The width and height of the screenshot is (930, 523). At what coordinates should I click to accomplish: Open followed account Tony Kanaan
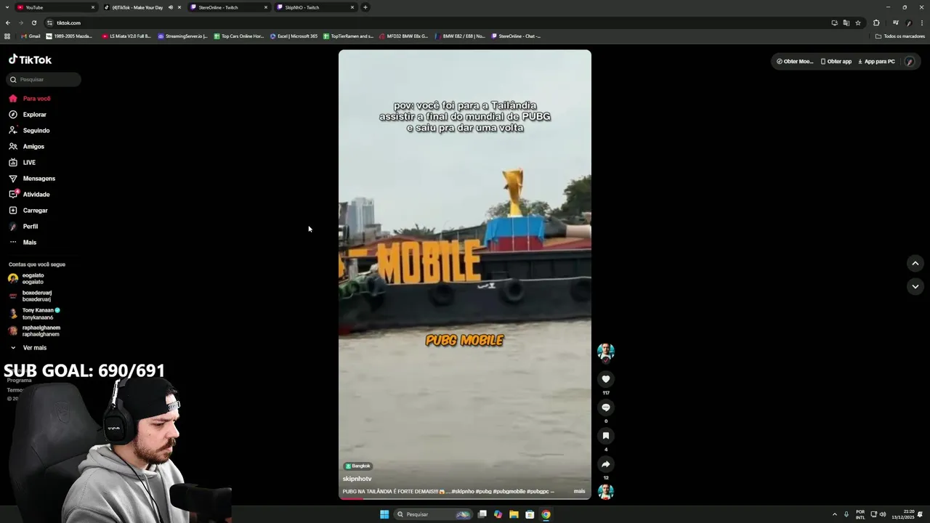coord(34,314)
